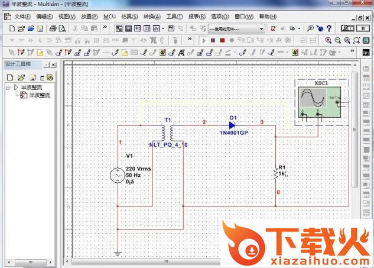
Task: Close the design toolbox panel
Action: tap(54, 64)
